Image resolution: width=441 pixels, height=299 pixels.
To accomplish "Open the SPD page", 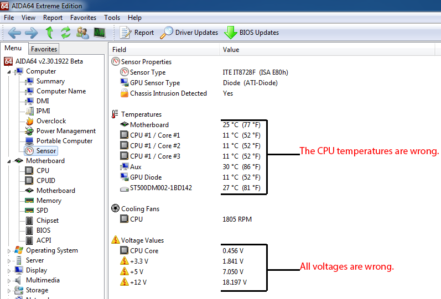I will tap(37, 211).
